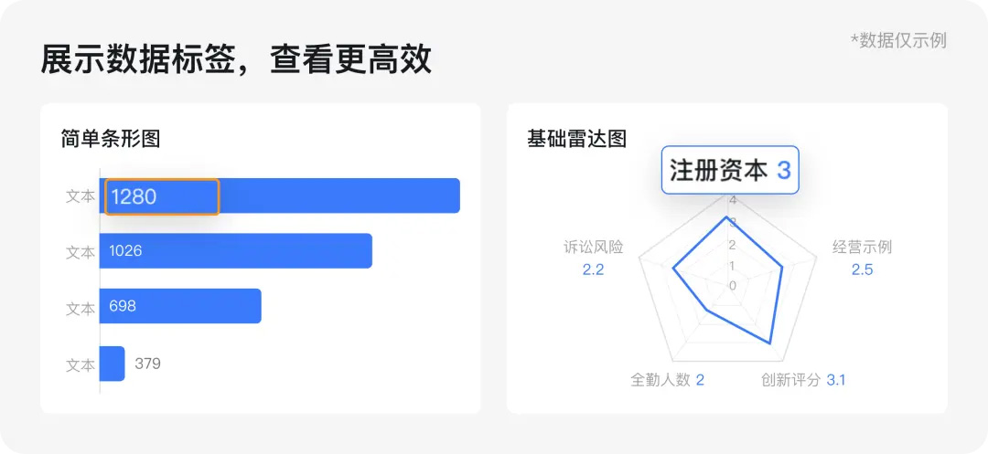Click the 379 value label
988x454 pixels.
(147, 364)
